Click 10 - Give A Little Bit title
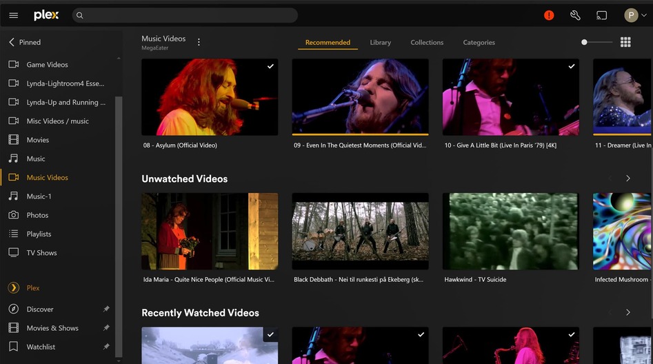 500,145
